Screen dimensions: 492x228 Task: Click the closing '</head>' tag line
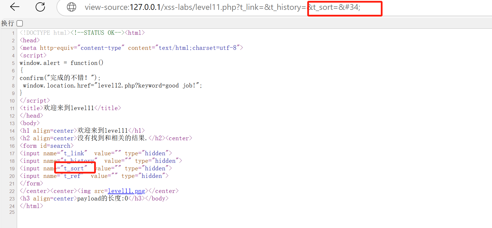pos(31,116)
